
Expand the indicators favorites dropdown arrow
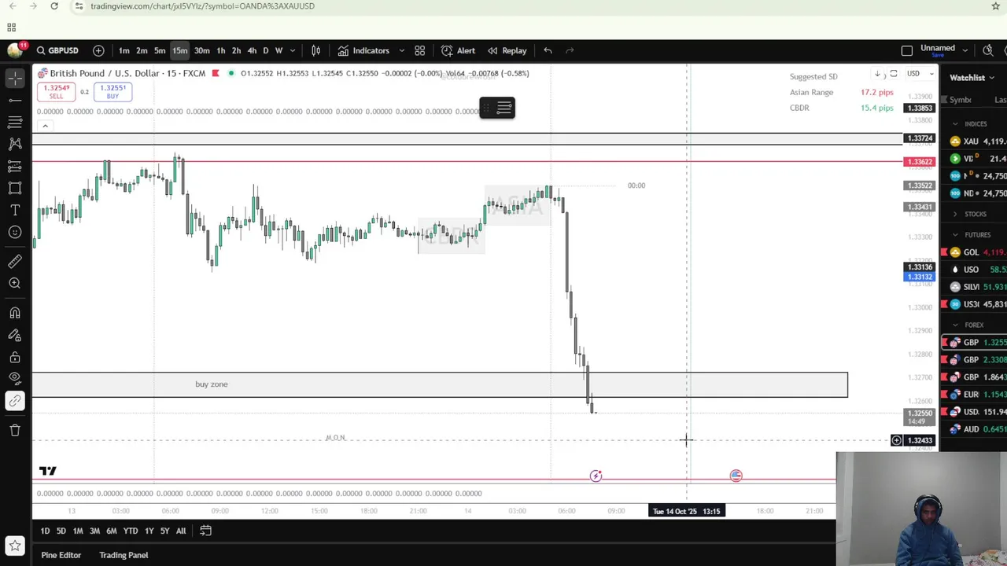[401, 50]
